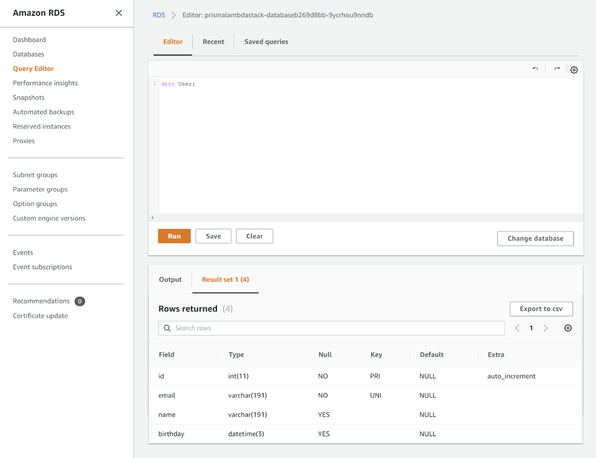Switch to the Output tab

170,280
